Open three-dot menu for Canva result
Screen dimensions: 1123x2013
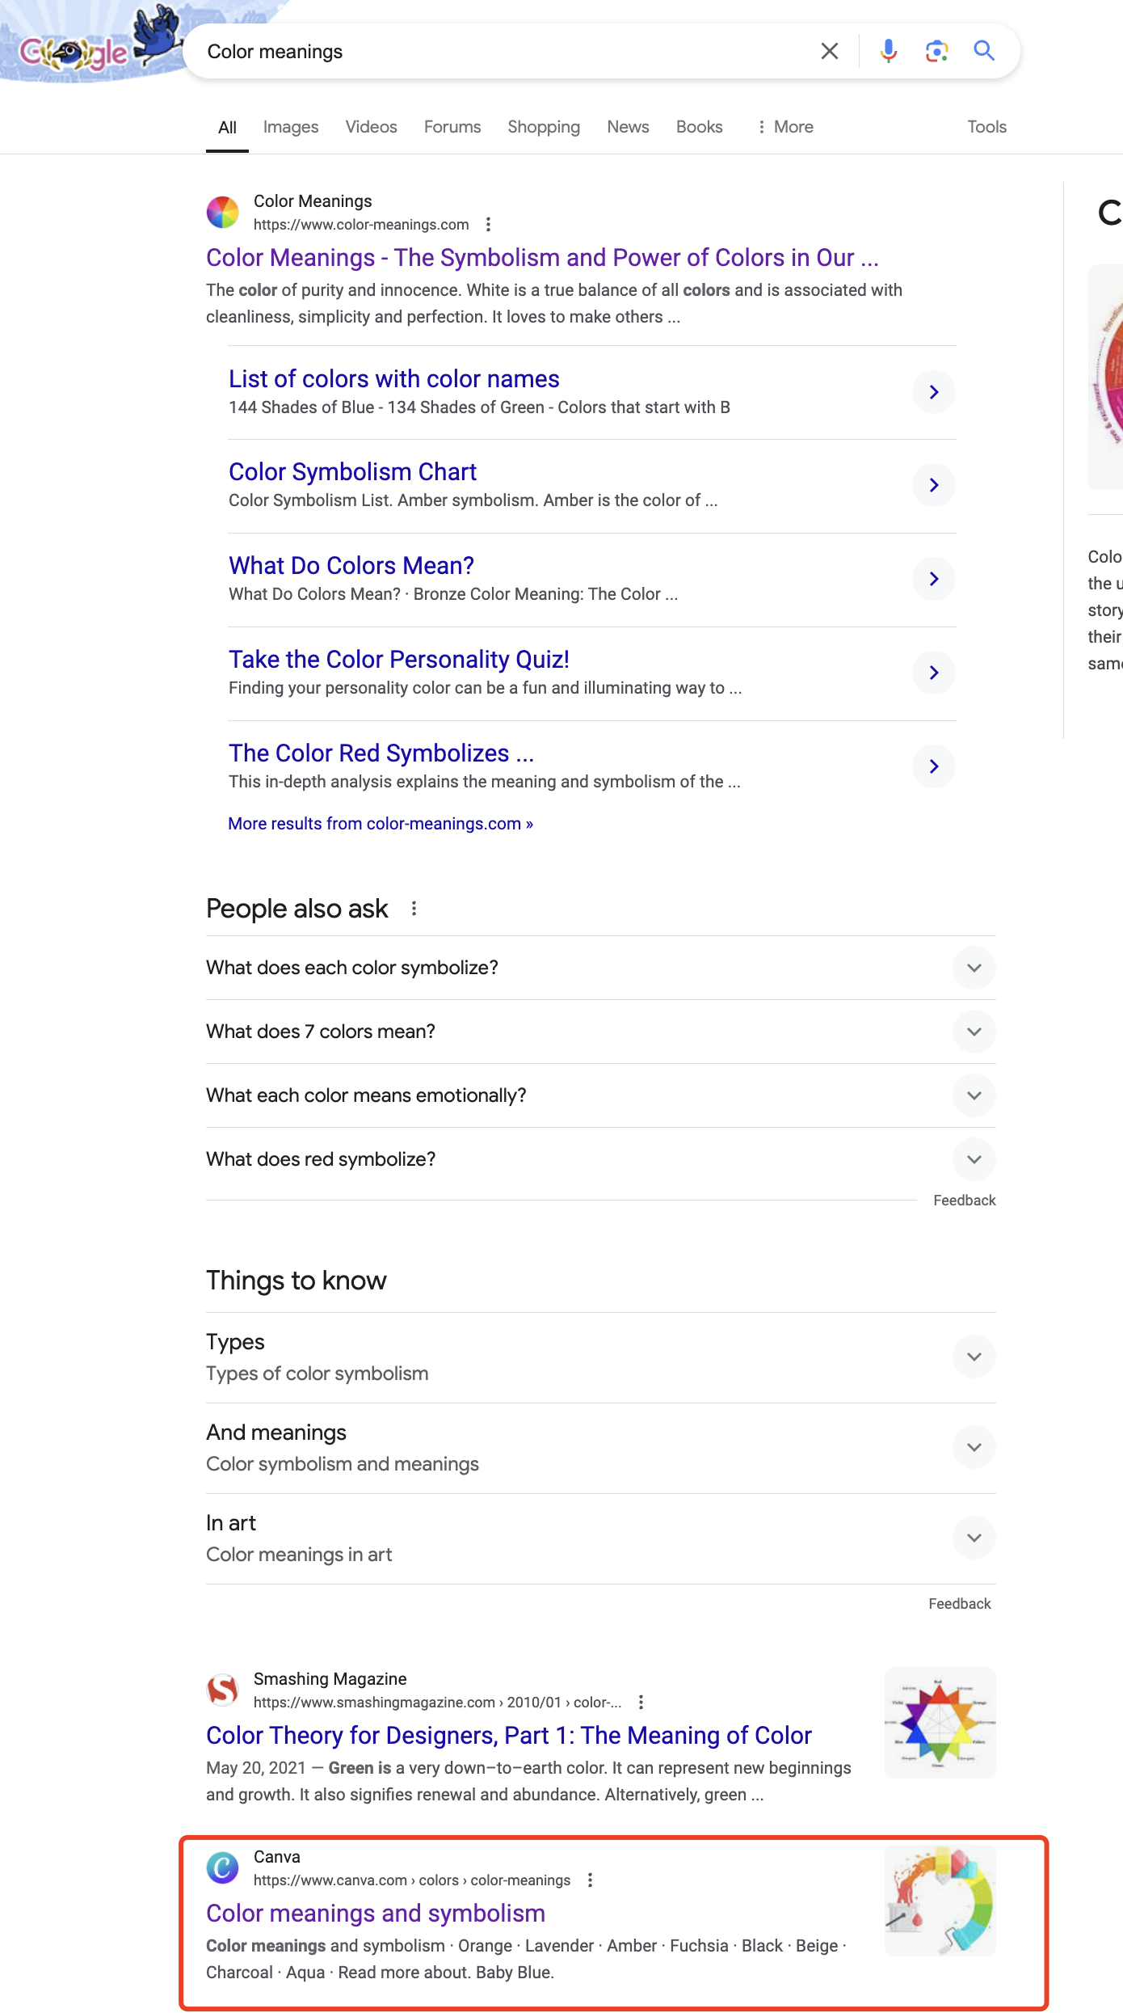coord(590,1880)
